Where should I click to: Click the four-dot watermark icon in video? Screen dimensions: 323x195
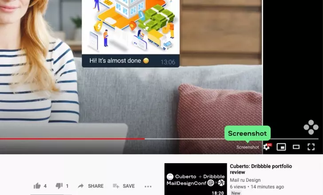[x=311, y=127]
